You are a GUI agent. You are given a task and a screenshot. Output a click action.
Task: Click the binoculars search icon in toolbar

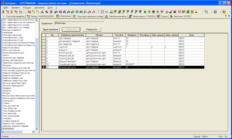click(42, 12)
